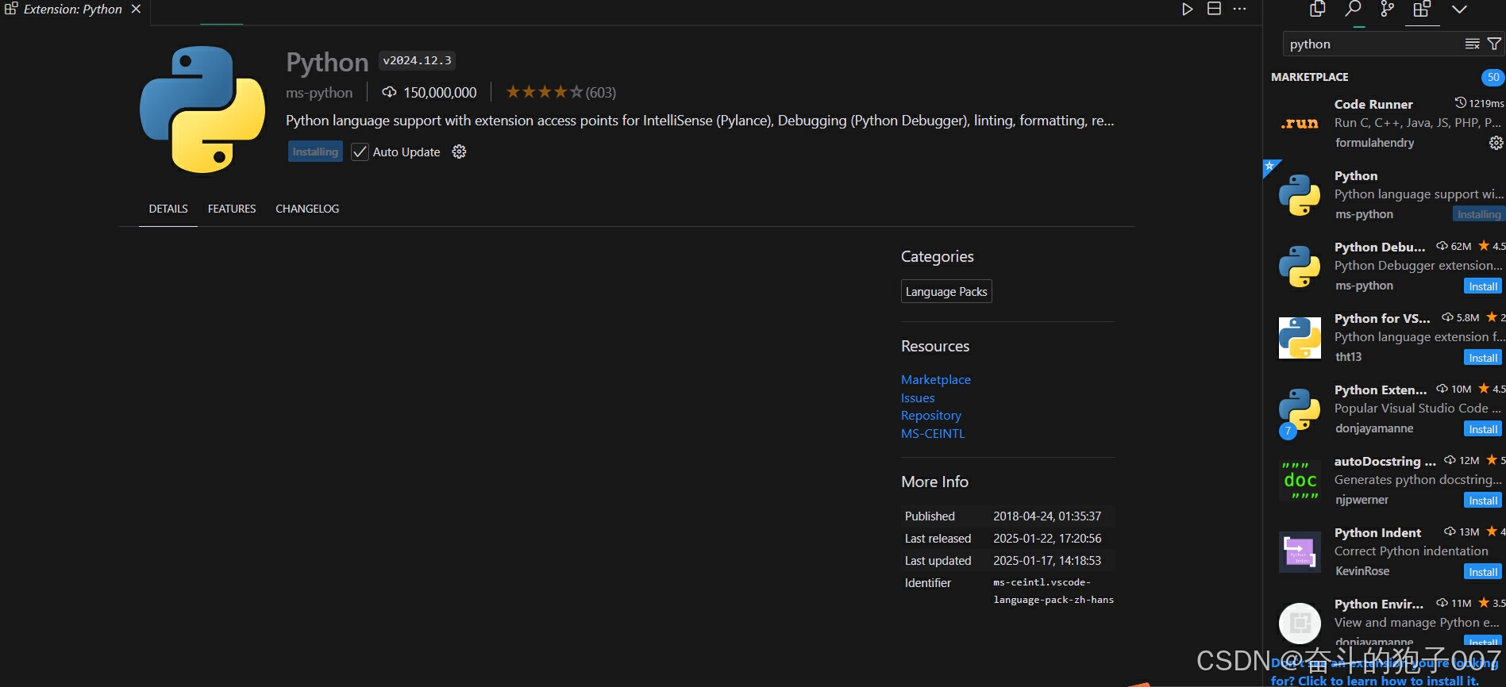Click the python extension search field
Screen dimensions: 1506x687
coord(1373,44)
